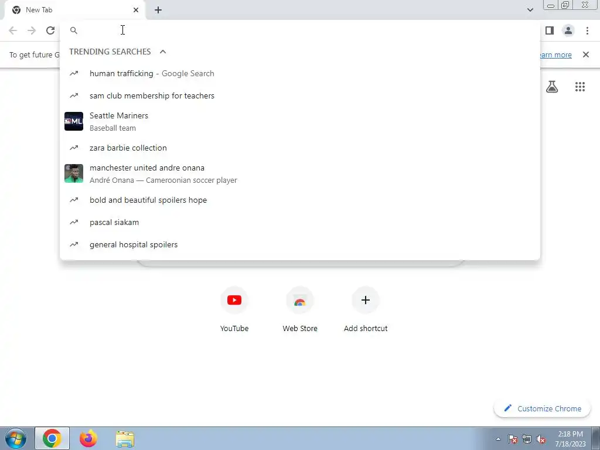Open the tab search dropdown arrow
This screenshot has width=600, height=450.
530,10
